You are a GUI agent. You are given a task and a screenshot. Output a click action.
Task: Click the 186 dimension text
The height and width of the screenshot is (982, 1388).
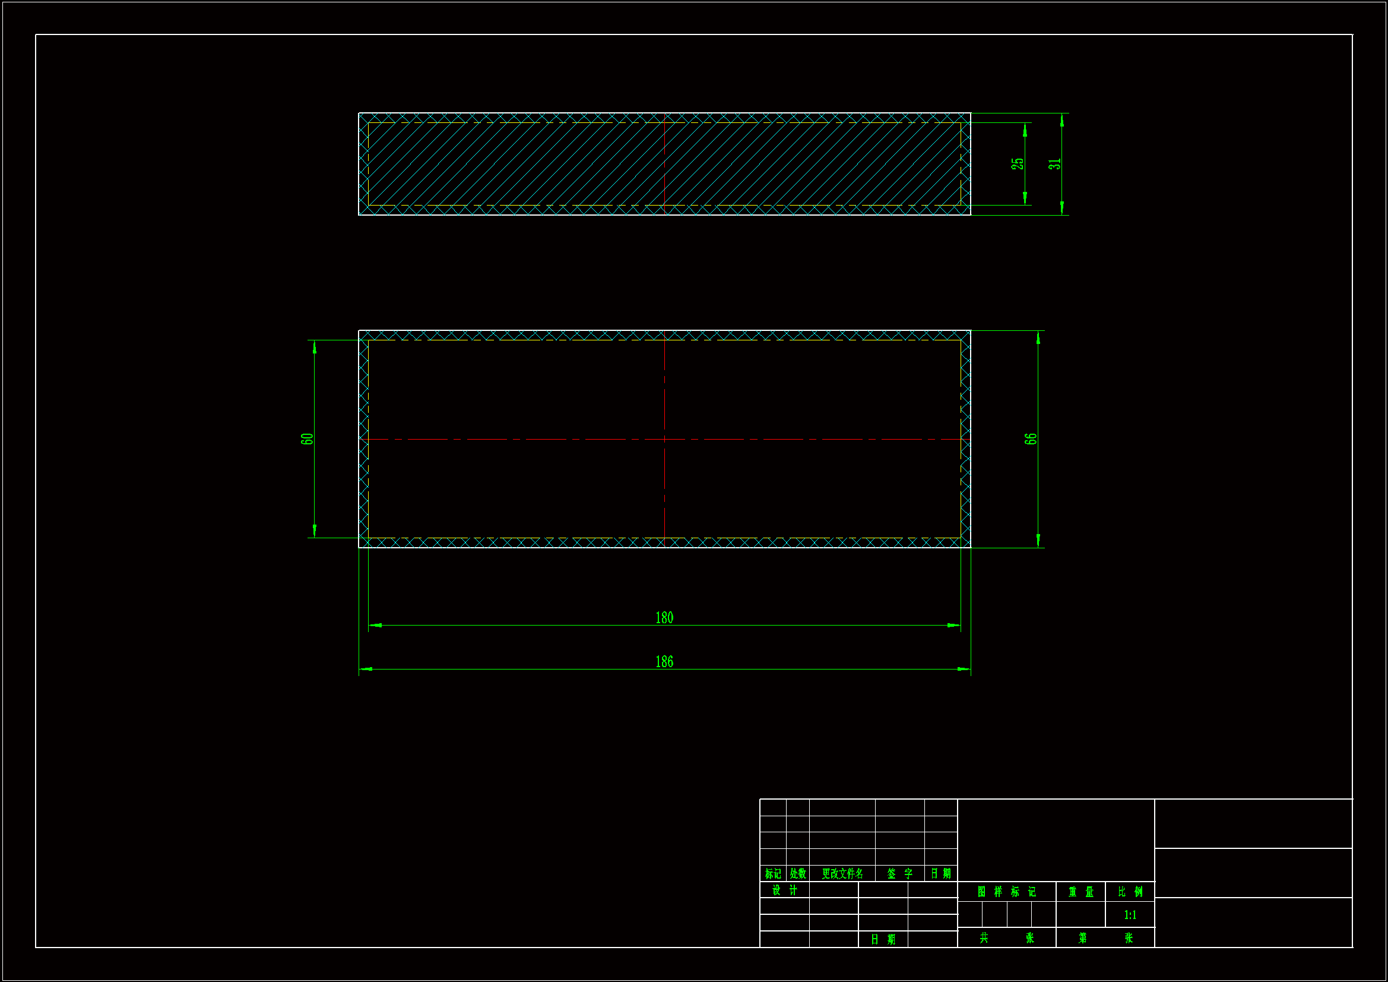point(664,662)
